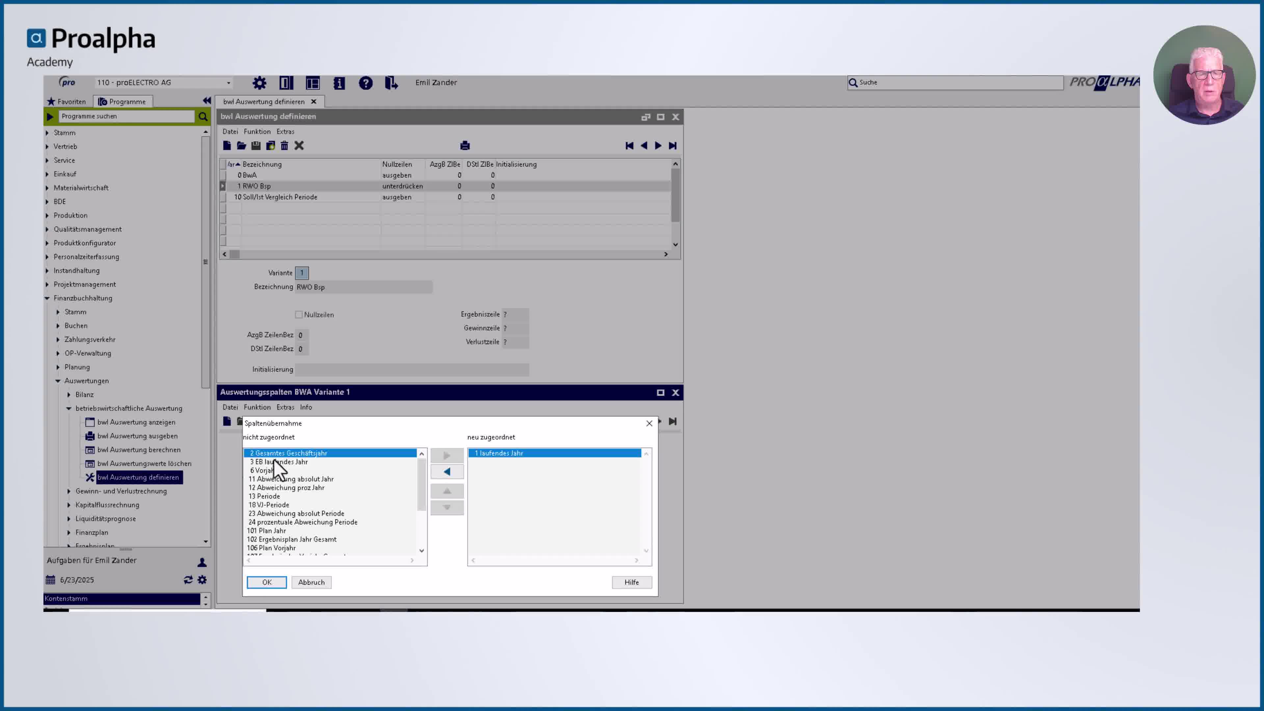
Task: Click the Programme suchen input field
Action: pos(127,116)
